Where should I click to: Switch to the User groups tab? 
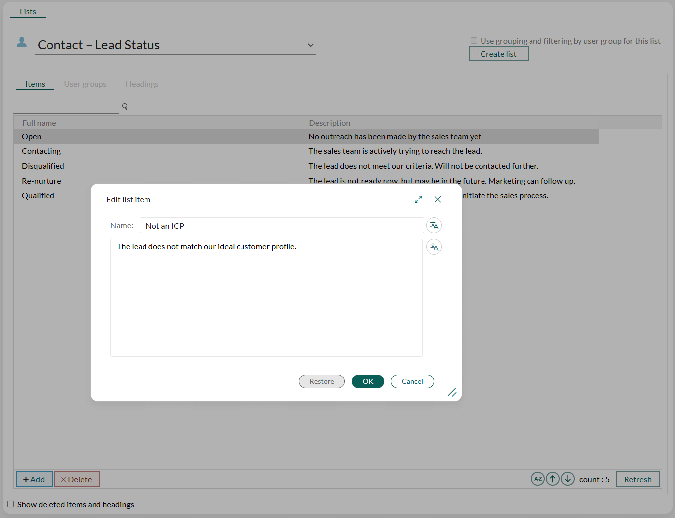point(85,84)
